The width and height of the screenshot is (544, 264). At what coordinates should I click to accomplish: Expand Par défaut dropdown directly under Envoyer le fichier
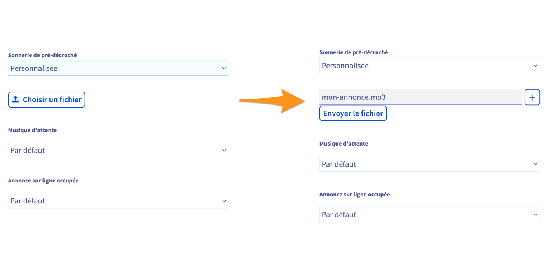coord(427,164)
